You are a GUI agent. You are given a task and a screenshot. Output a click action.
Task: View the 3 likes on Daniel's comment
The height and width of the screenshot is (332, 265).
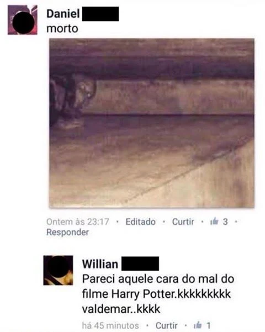click(x=225, y=222)
